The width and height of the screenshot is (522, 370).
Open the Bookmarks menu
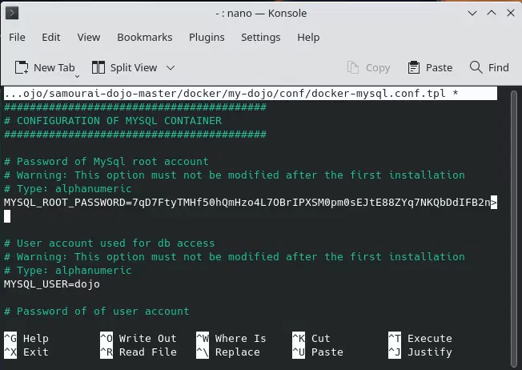tap(145, 38)
